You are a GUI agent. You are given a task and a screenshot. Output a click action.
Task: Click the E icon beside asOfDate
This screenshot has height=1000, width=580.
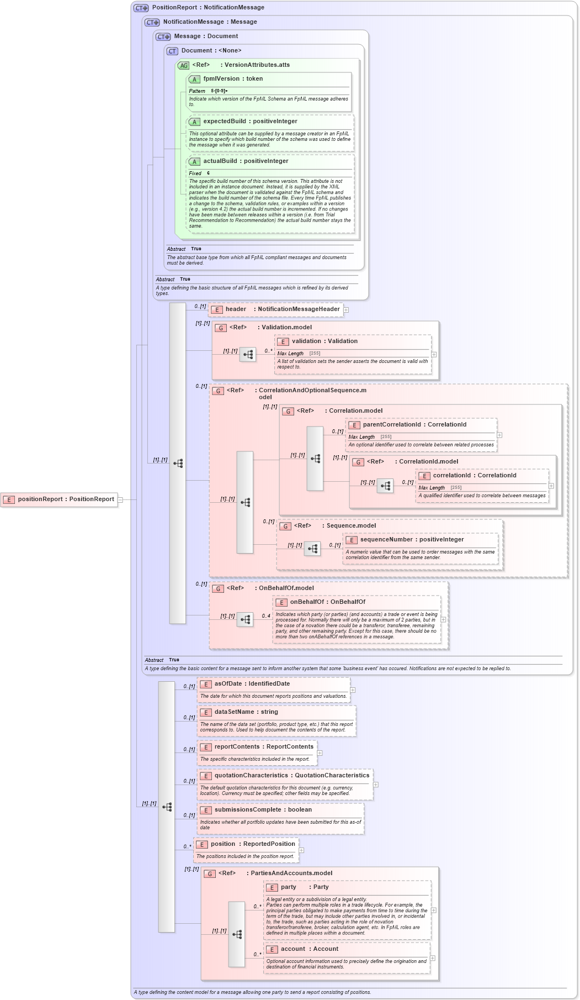click(206, 684)
